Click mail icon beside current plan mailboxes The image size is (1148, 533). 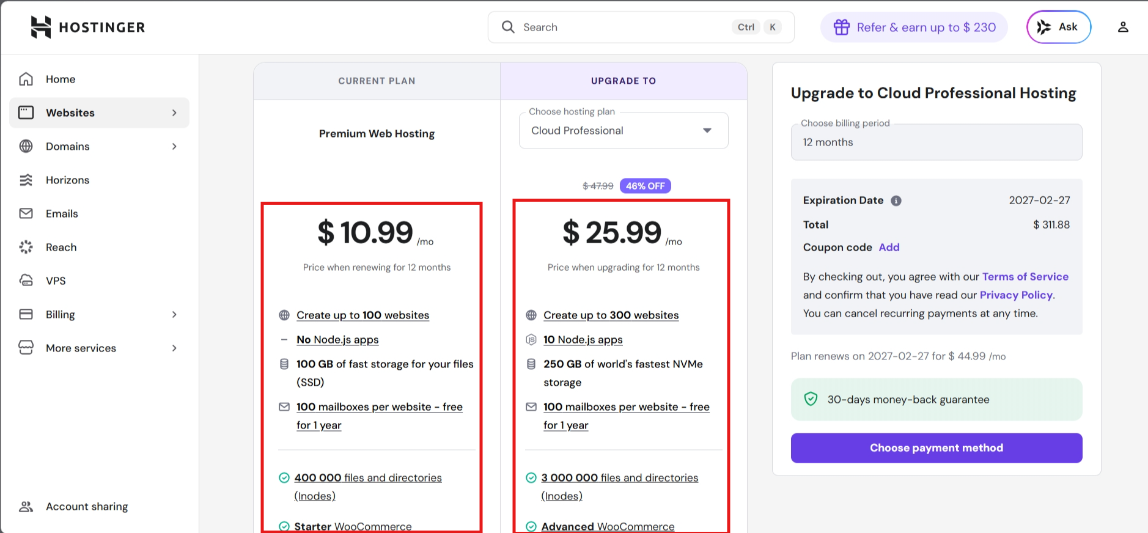284,407
